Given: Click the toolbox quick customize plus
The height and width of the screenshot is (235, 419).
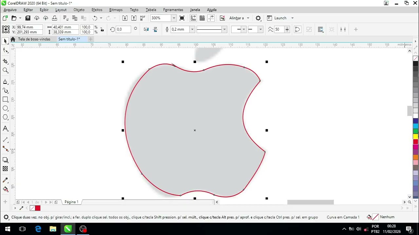Looking at the screenshot, I should [x=5, y=202].
